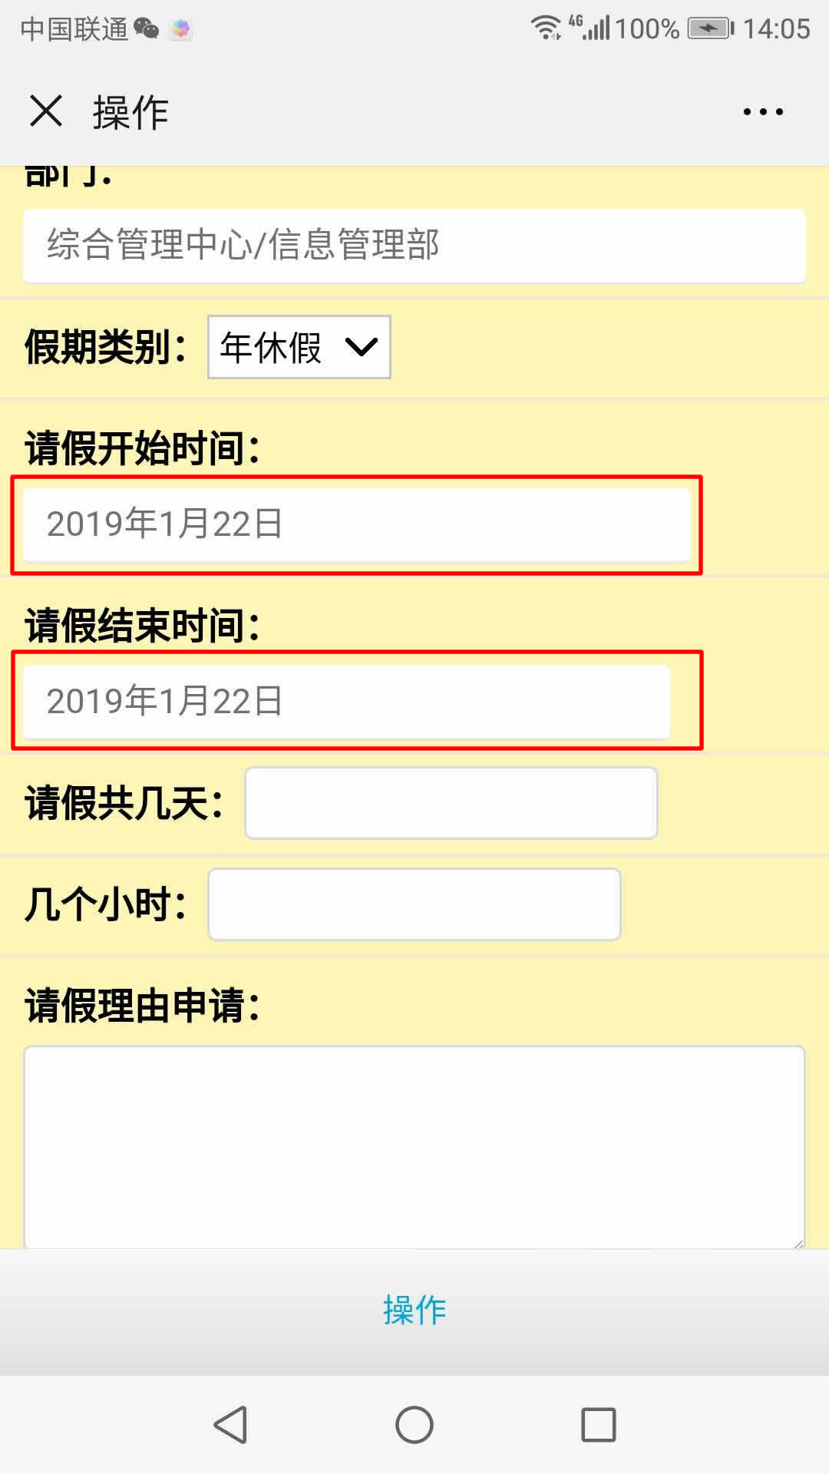Image resolution: width=829 pixels, height=1474 pixels.
Task: Click the 综合管理中心/信息管理部 department field
Action: tap(414, 245)
